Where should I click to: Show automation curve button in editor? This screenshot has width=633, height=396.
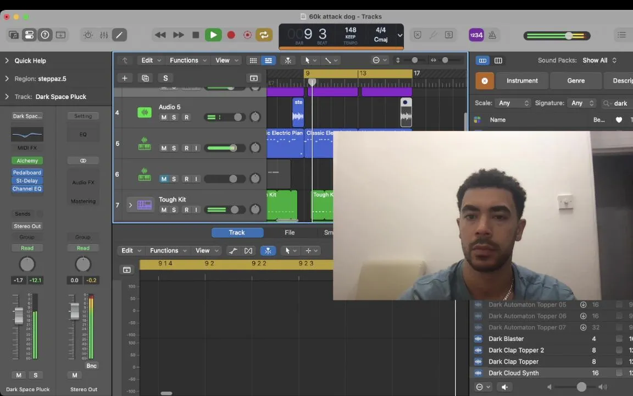(x=233, y=251)
